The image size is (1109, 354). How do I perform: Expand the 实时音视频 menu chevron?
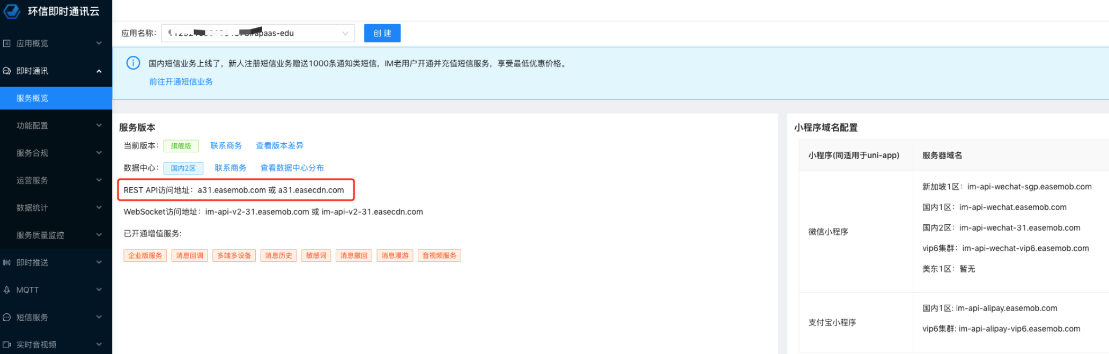tap(99, 344)
